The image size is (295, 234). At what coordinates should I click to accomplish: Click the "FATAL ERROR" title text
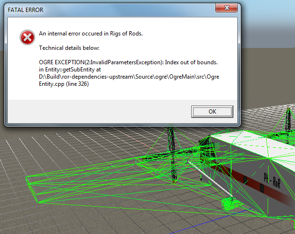(25, 10)
